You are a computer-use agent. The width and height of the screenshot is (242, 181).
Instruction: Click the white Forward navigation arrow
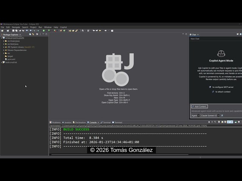point(105,31)
